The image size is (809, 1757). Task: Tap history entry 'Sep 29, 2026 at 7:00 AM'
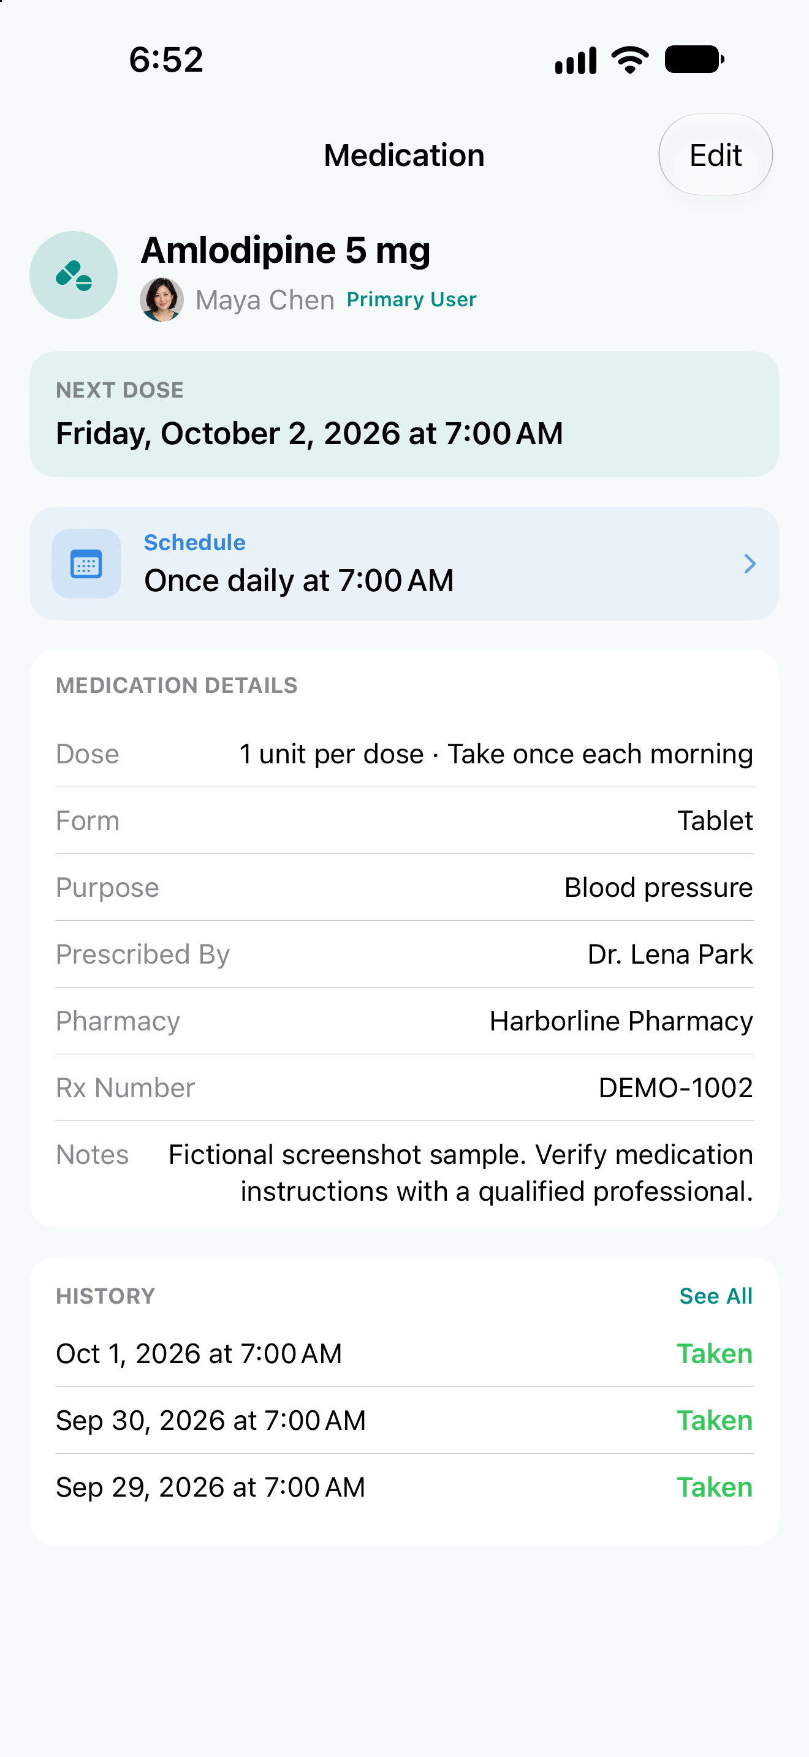point(210,1487)
